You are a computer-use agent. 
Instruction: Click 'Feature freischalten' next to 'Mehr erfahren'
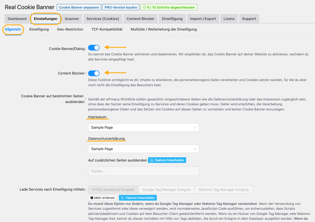[138, 198]
